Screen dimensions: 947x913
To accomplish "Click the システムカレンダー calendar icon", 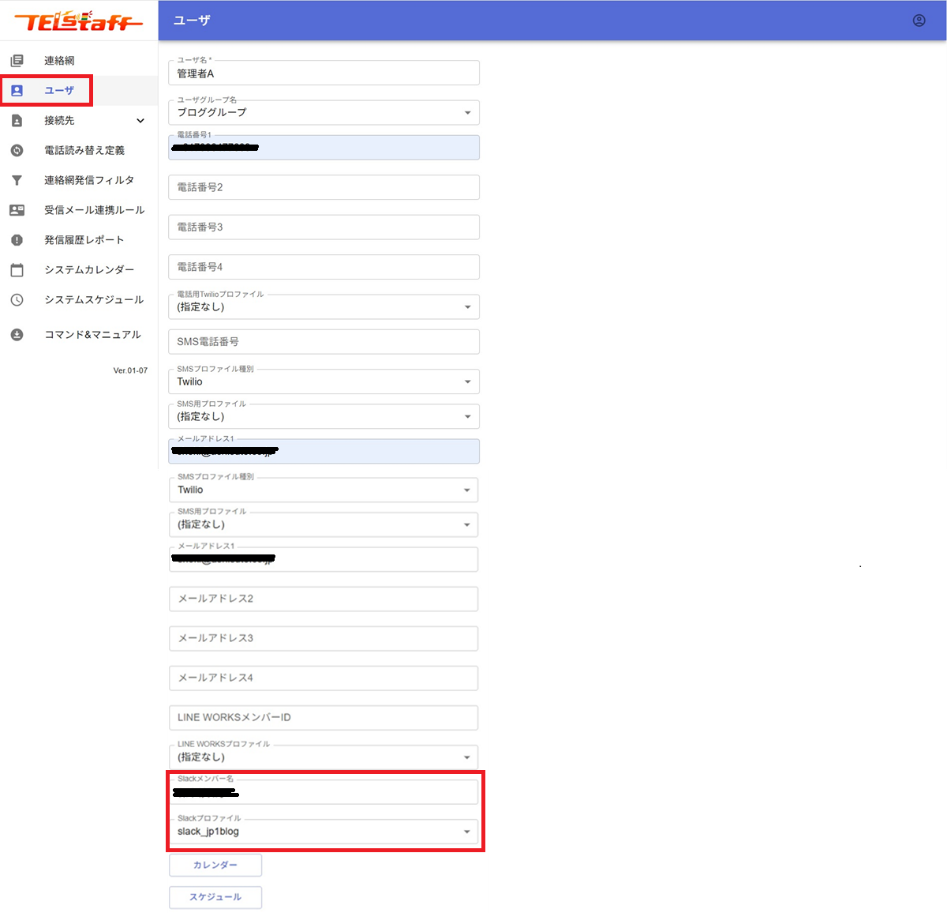I will [x=17, y=270].
